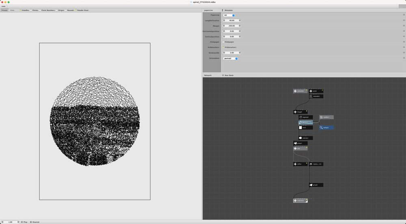The width and height of the screenshot is (406, 224).
Task: Select the gray node left of spiral
Action: tap(300, 91)
